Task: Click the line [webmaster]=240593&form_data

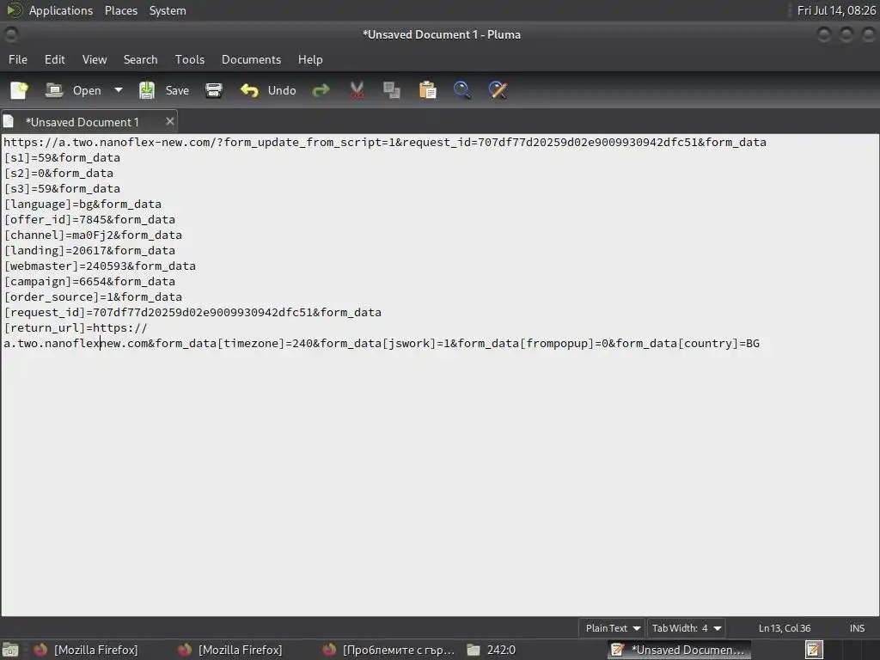Action: [100, 266]
